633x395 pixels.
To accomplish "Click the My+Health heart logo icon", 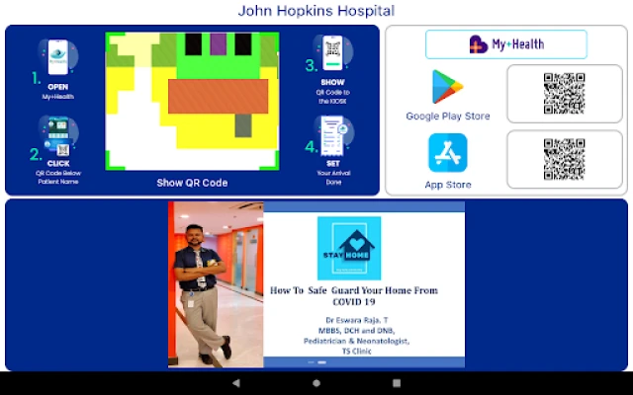I will [479, 44].
